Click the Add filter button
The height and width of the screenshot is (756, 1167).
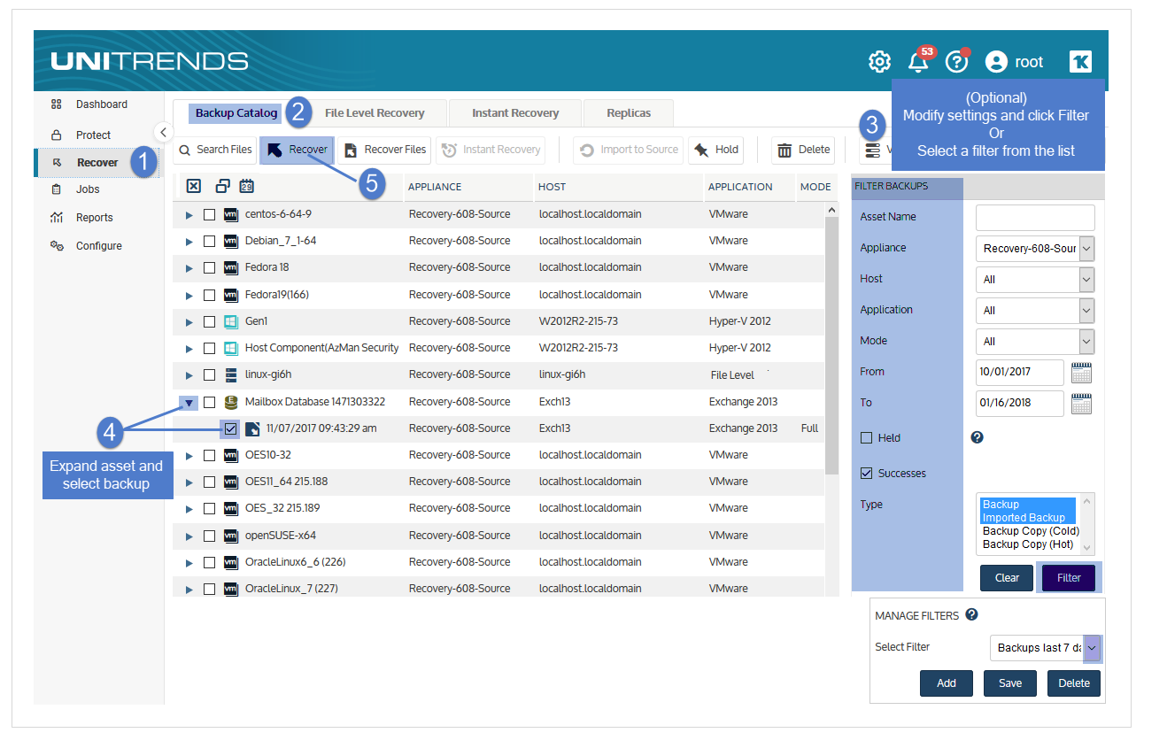coord(947,683)
